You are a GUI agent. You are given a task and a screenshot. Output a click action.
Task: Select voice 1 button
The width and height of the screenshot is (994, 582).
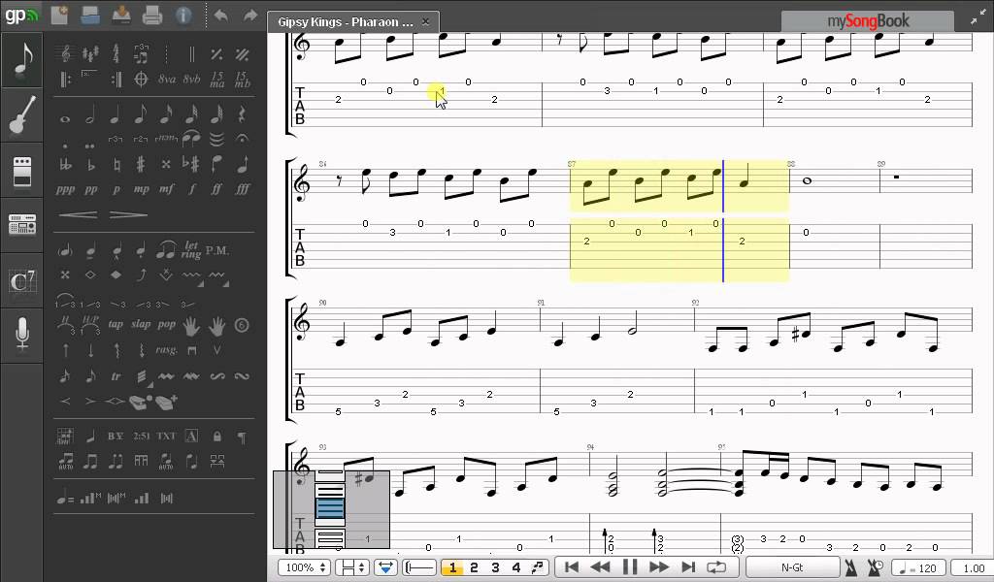(x=452, y=567)
